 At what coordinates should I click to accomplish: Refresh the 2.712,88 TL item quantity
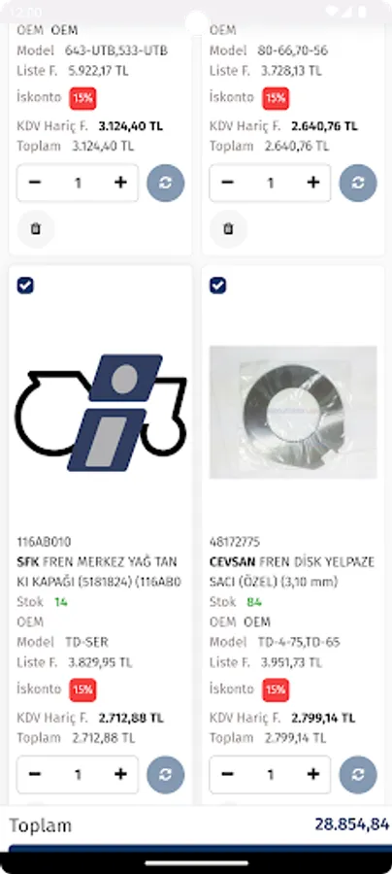click(165, 774)
